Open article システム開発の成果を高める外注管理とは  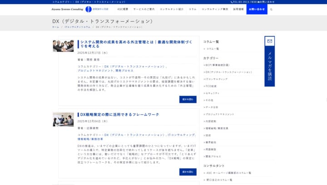coord(136,44)
